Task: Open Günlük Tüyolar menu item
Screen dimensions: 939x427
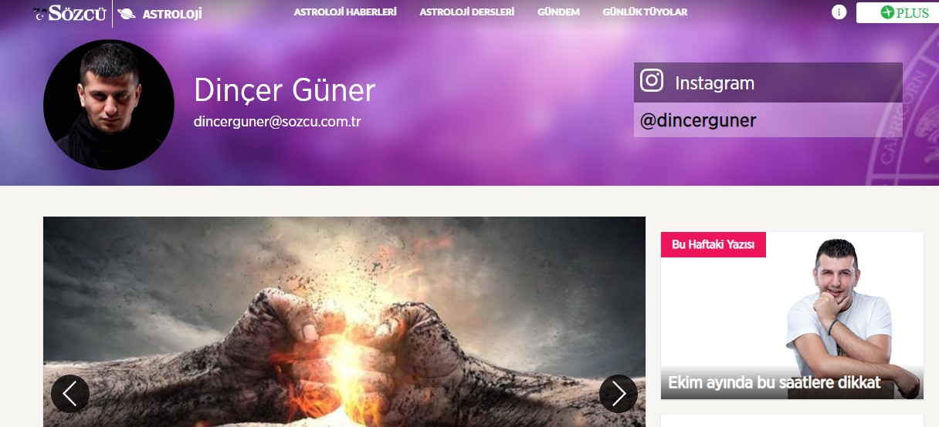Action: point(645,12)
